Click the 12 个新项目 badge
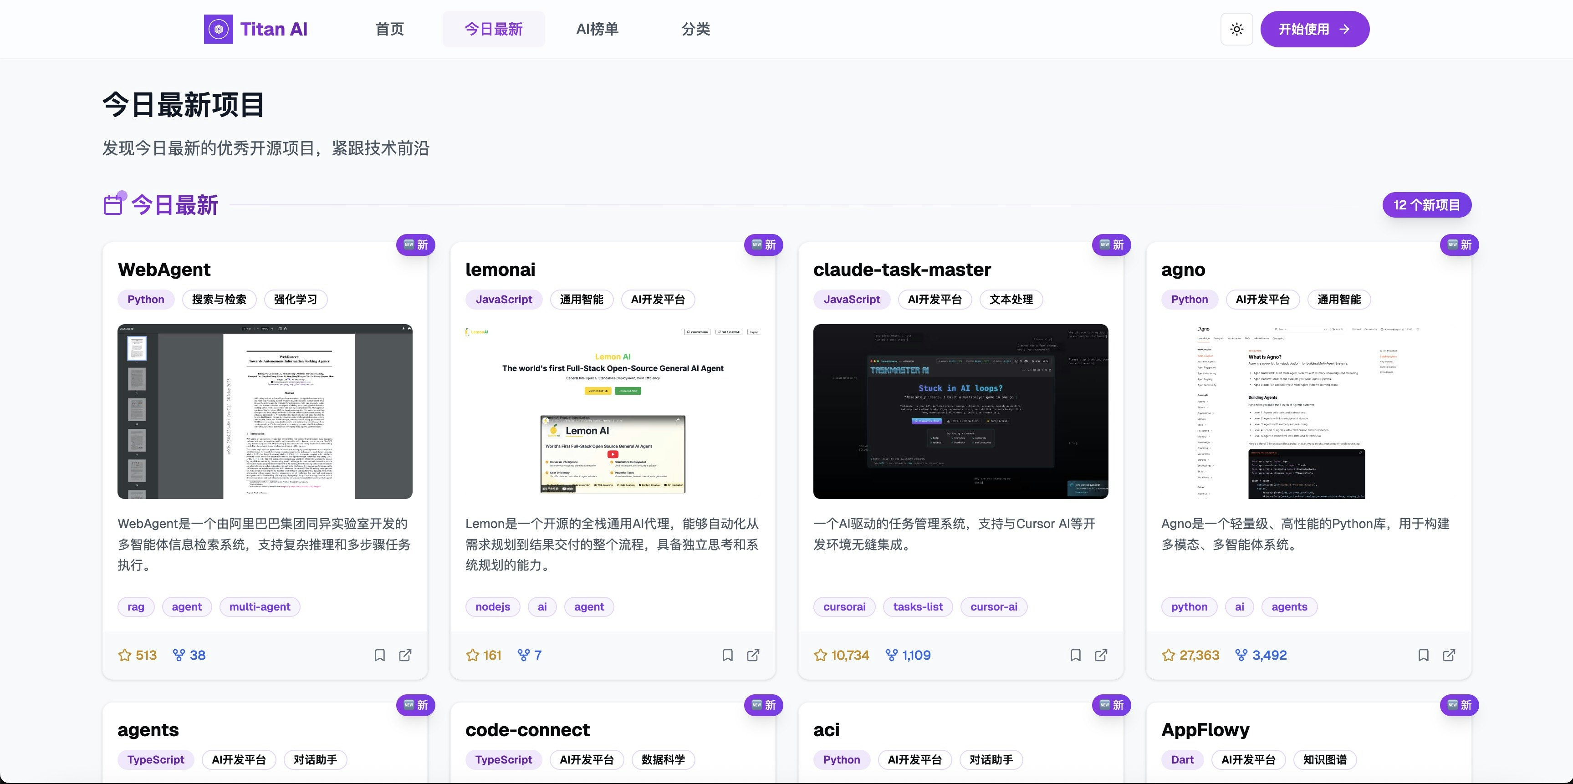Viewport: 1573px width, 784px height. 1426,205
